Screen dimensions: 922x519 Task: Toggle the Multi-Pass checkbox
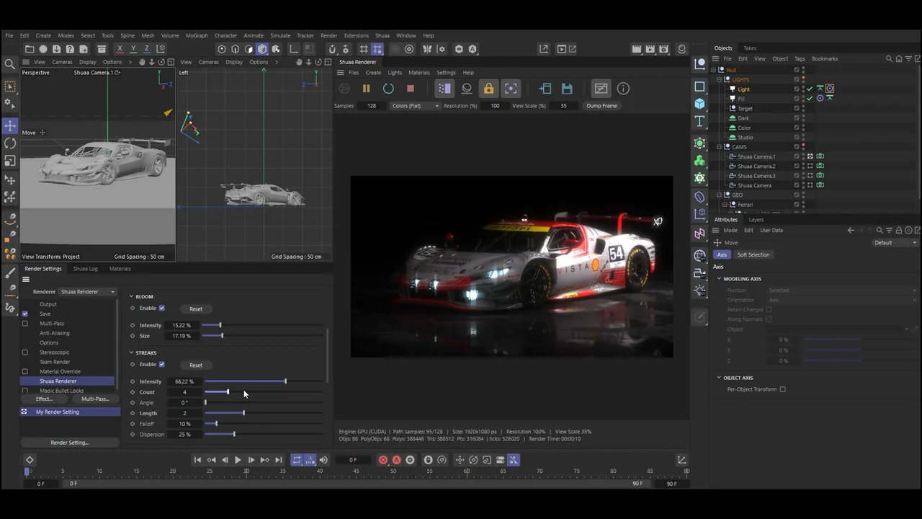[x=25, y=324]
